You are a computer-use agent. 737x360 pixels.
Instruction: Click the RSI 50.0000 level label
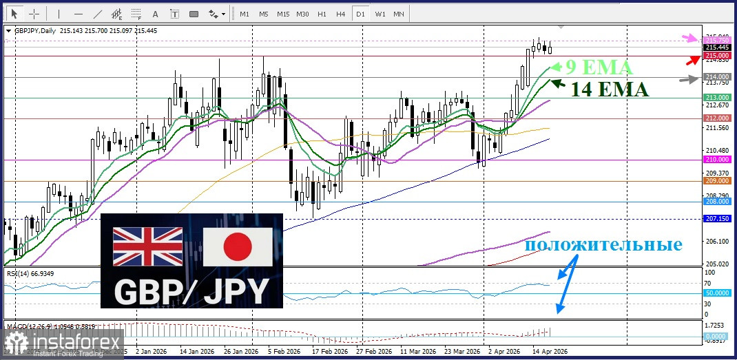[x=717, y=293]
